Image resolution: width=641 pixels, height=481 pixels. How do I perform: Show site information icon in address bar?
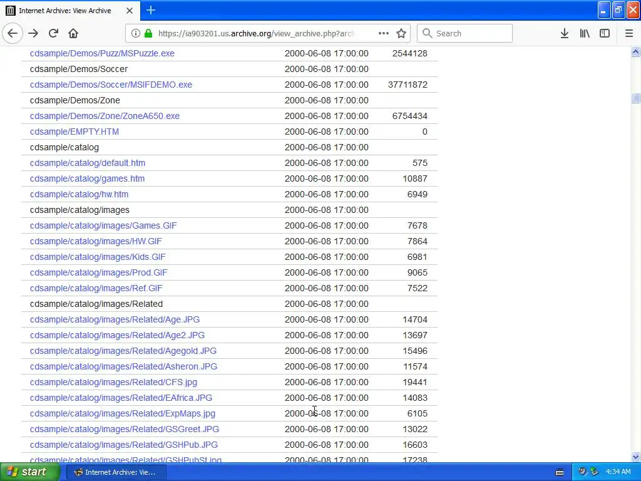(136, 33)
